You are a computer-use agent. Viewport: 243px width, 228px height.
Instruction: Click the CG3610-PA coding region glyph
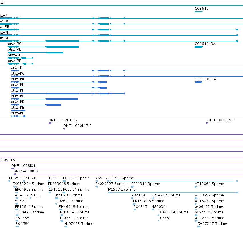click(199, 82)
